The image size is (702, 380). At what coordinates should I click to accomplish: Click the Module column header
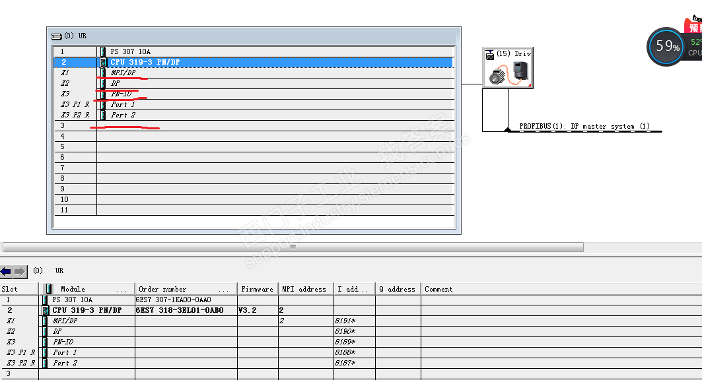click(87, 289)
